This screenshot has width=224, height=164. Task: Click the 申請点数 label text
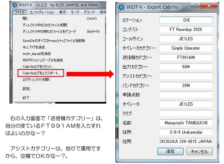tap(131, 95)
